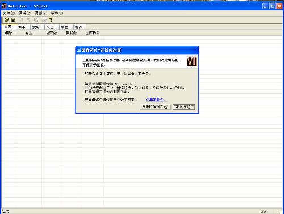The image size is (284, 214).
Task: Close the S7Edit window
Action: tap(279, 6)
